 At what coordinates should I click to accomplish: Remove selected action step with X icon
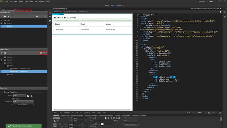coord(5,53)
